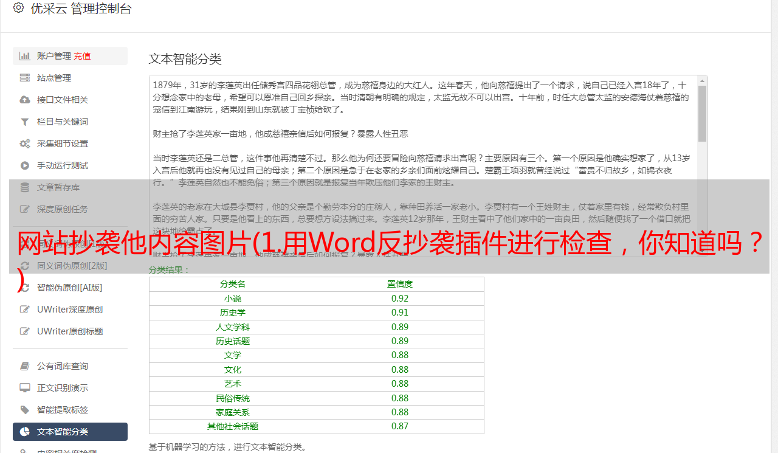Click the 小说 classification result row
The height and width of the screenshot is (453, 778).
click(317, 299)
